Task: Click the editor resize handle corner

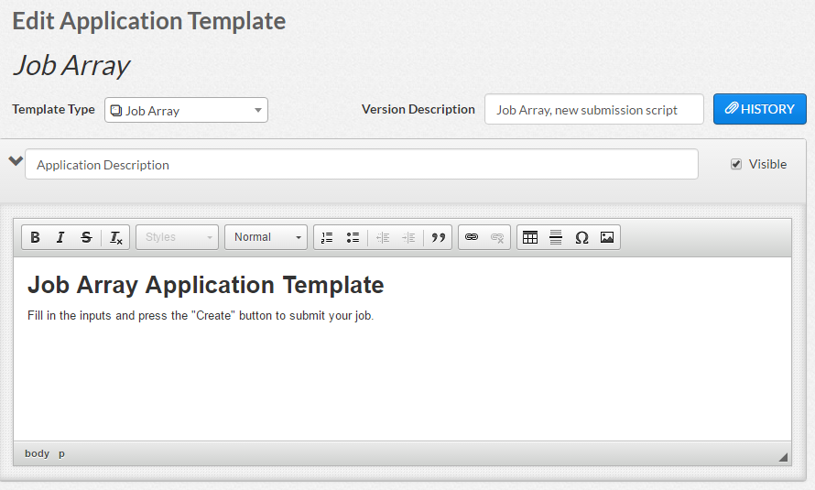Action: [783, 457]
